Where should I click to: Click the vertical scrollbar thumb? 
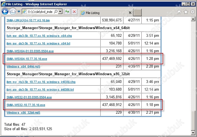tap(193, 121)
